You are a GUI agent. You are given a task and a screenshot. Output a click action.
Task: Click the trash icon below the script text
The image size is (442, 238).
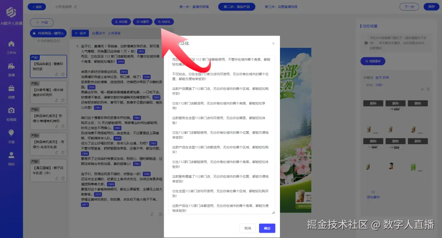[160, 214]
